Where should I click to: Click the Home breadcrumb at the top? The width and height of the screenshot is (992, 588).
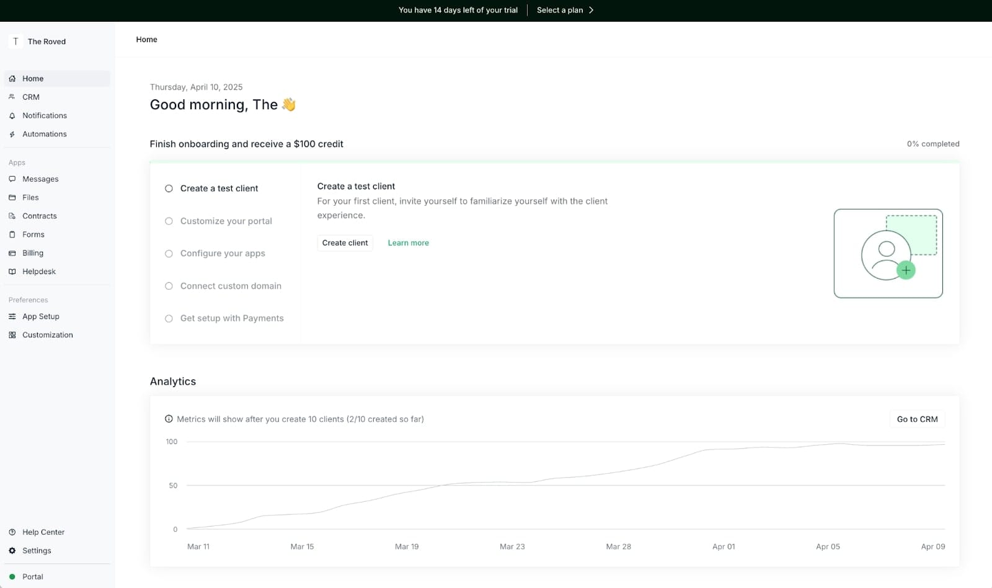pos(146,39)
